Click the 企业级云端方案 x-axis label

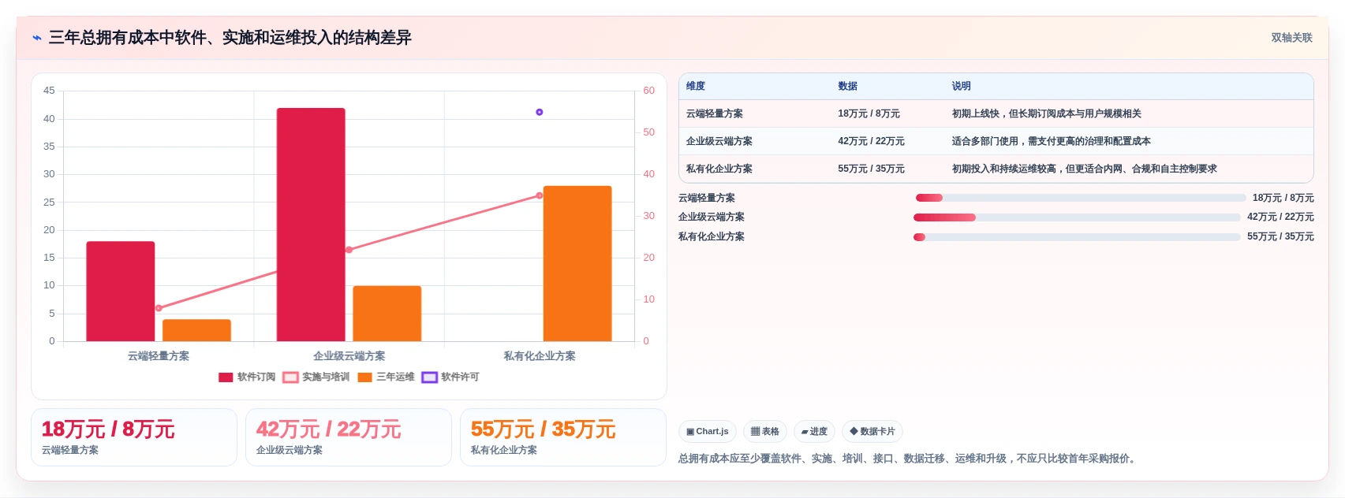pos(349,356)
